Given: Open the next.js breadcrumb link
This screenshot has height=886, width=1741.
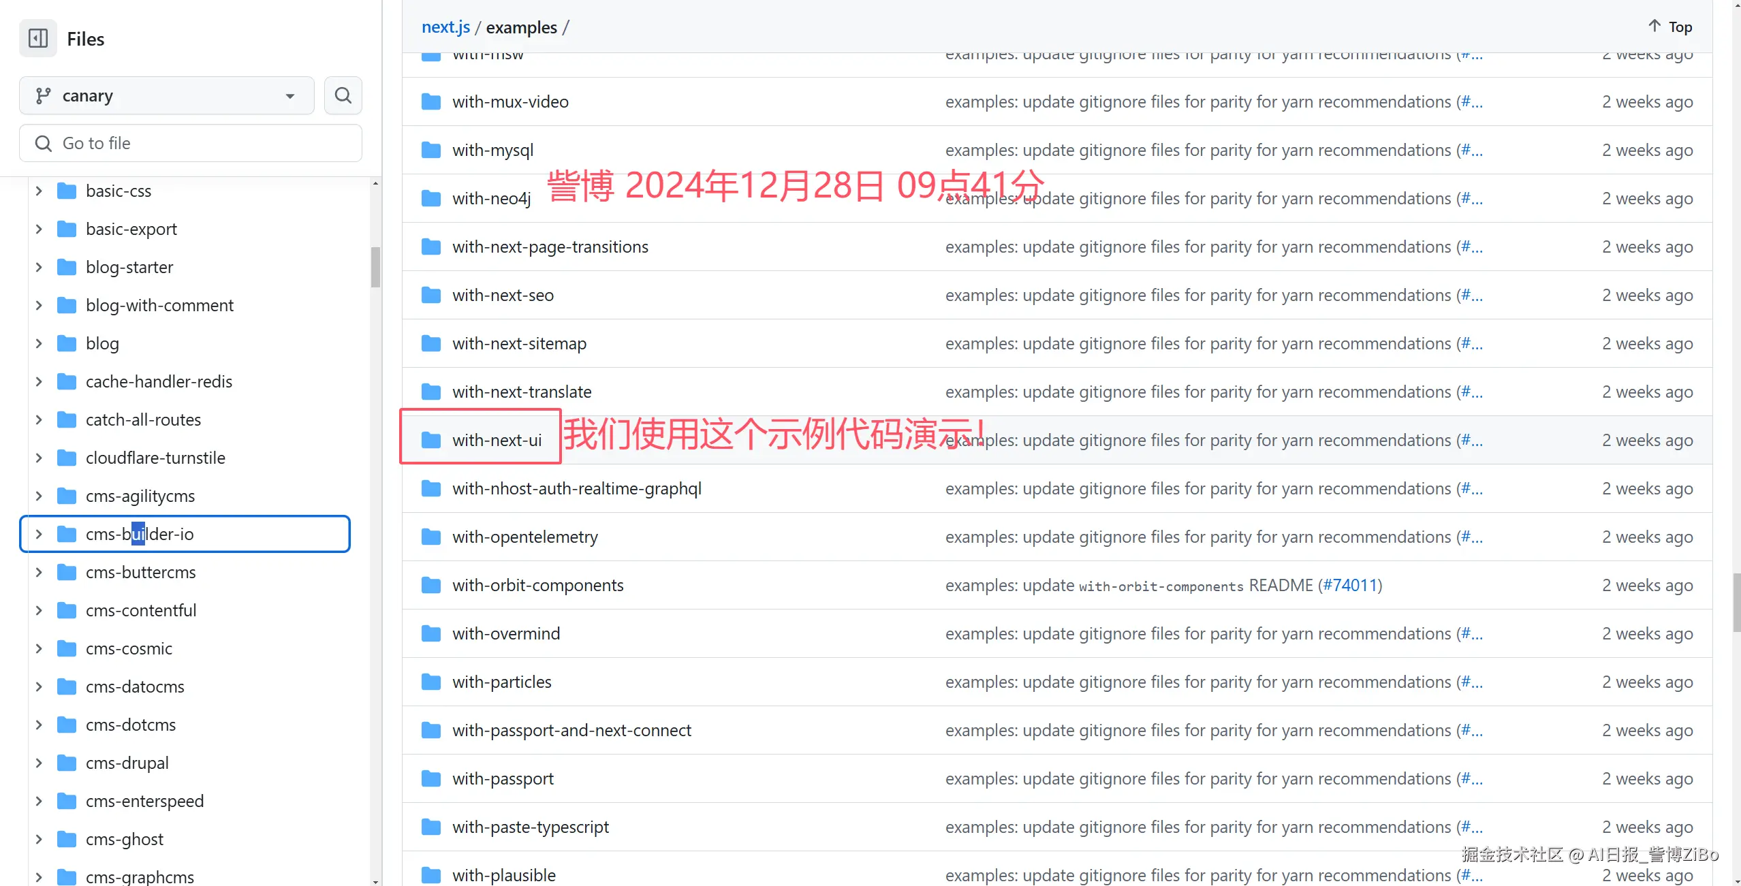Looking at the screenshot, I should 445,27.
